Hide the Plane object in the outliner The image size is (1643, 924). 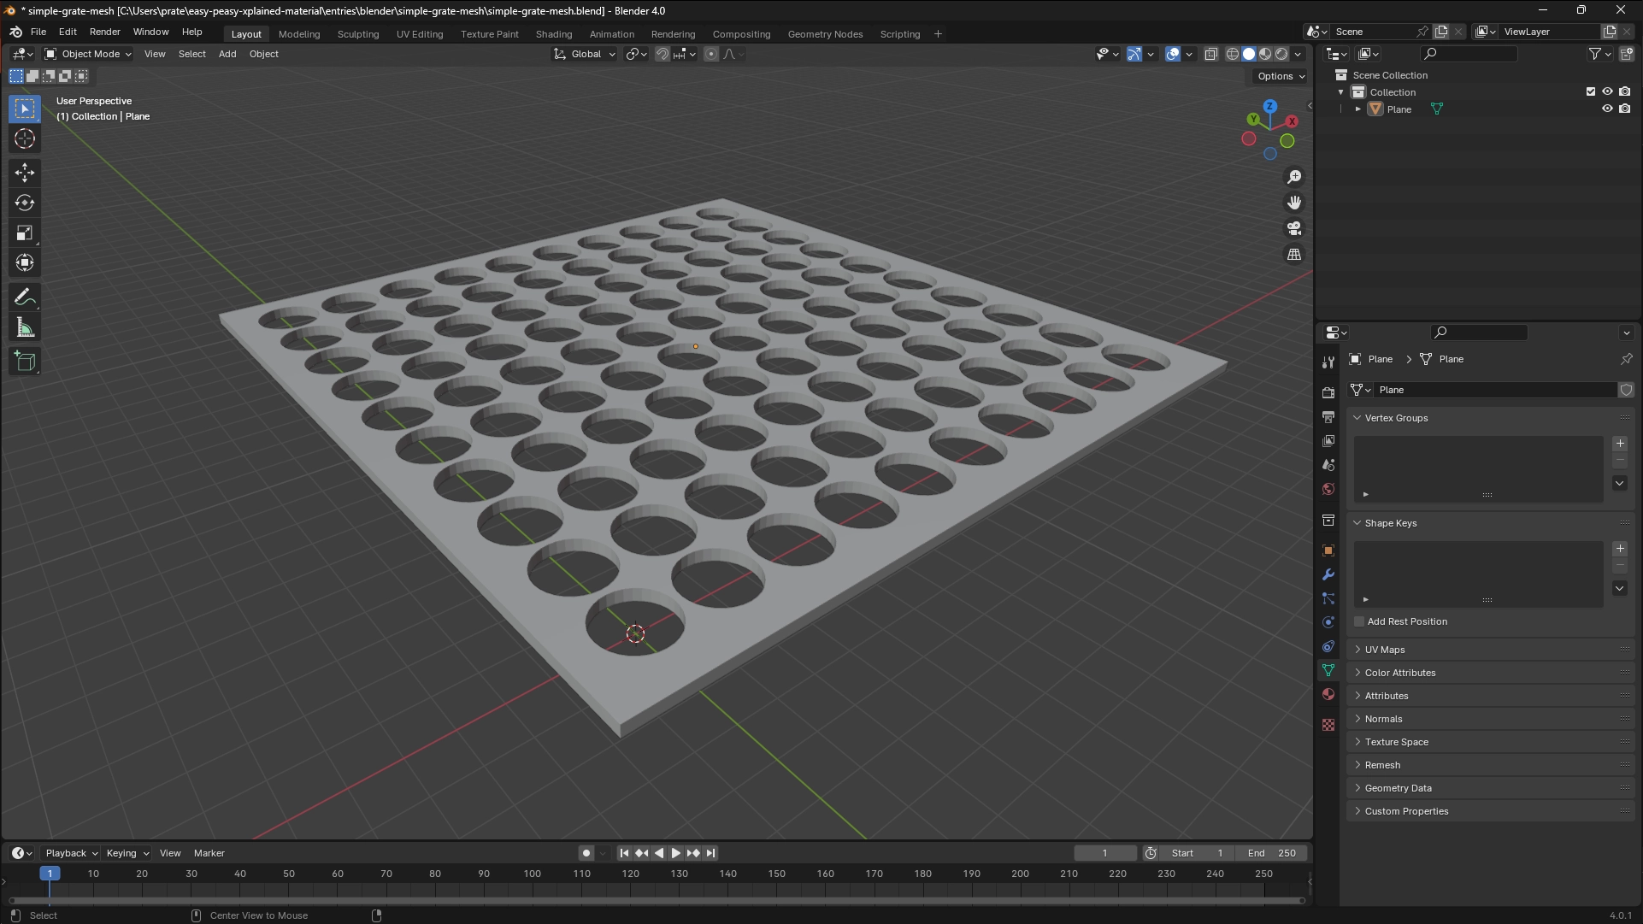click(x=1608, y=109)
